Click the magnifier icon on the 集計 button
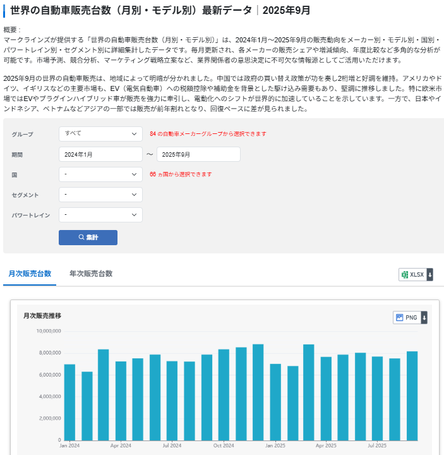The height and width of the screenshot is (455, 444). 81,238
